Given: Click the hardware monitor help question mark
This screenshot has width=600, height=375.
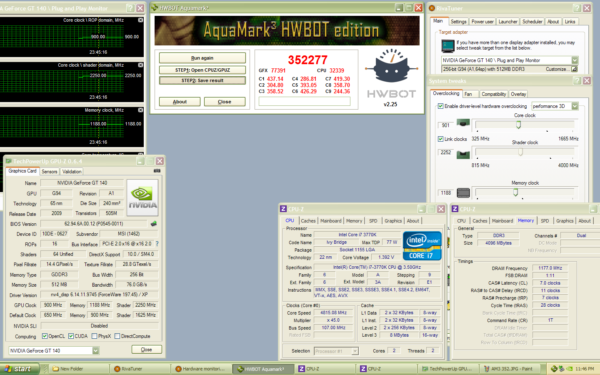Looking at the screenshot, I should pyautogui.click(x=130, y=8).
